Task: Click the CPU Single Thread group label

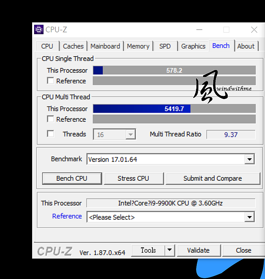Action: pos(68,59)
